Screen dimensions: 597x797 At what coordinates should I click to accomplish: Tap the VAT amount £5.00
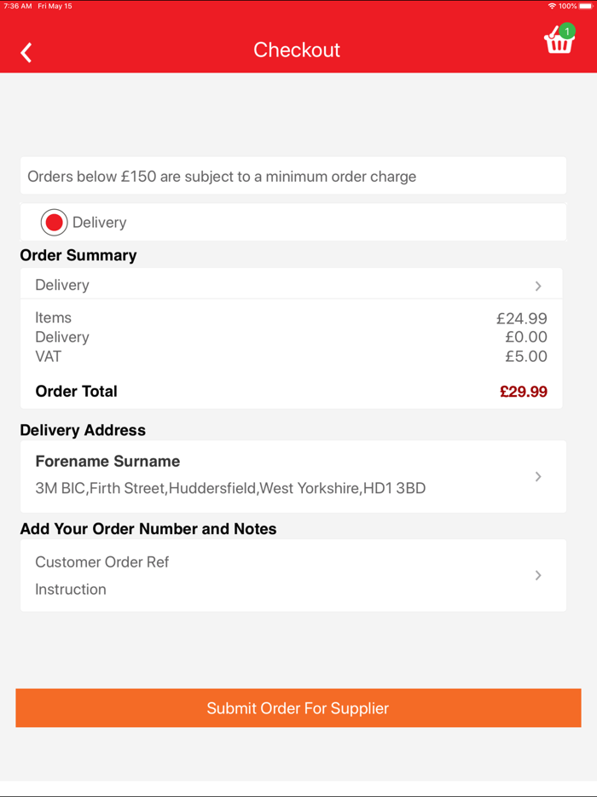point(525,357)
